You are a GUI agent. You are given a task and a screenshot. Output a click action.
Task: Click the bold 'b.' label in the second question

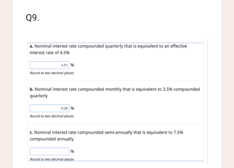coord(31,89)
